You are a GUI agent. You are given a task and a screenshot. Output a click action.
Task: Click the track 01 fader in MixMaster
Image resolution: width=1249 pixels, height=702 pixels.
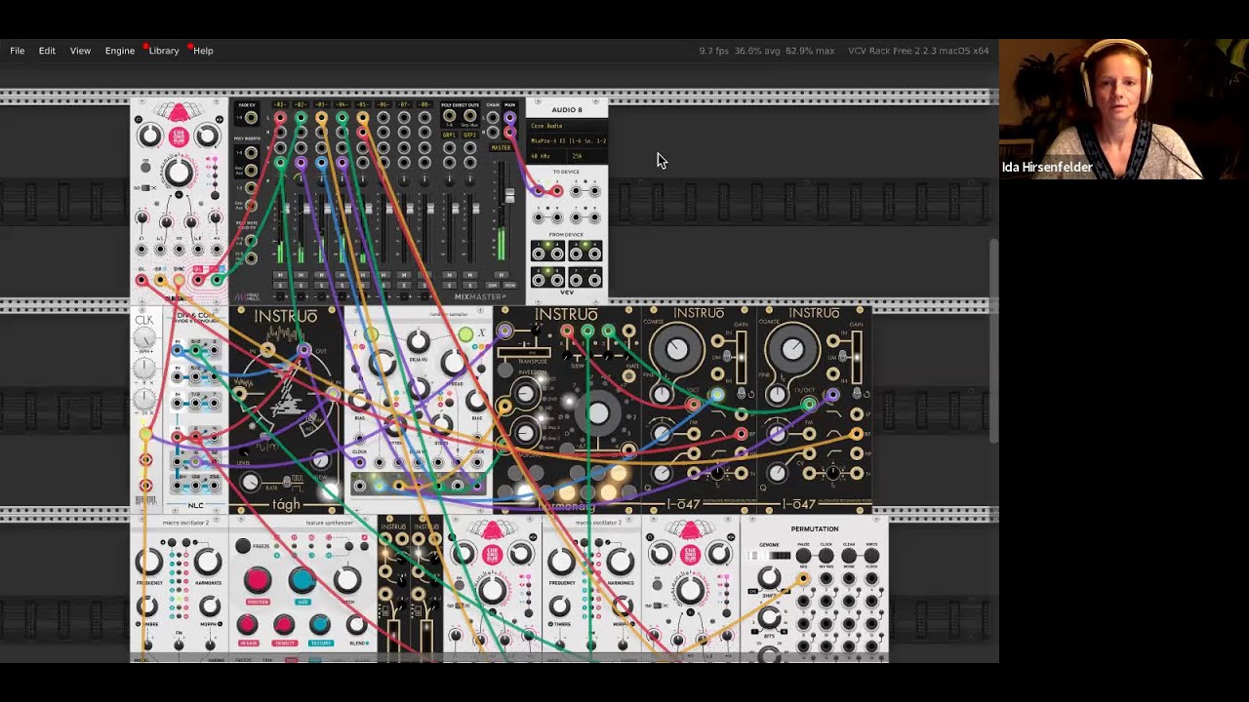pos(286,208)
